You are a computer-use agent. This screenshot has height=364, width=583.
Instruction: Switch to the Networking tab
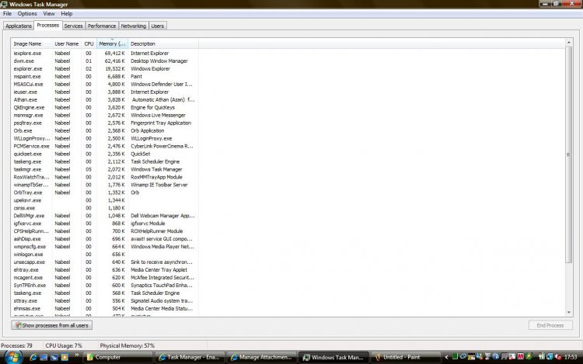coord(134,26)
